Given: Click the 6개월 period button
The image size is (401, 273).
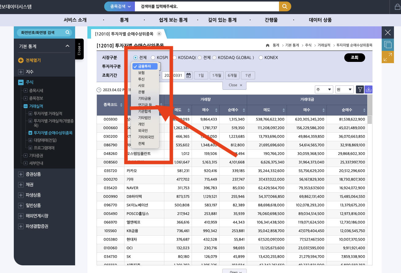Looking at the screenshot, I should tap(232, 75).
